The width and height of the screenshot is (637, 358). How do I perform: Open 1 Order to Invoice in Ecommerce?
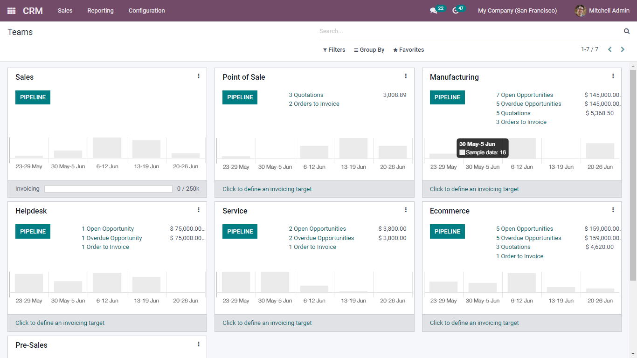coord(520,256)
